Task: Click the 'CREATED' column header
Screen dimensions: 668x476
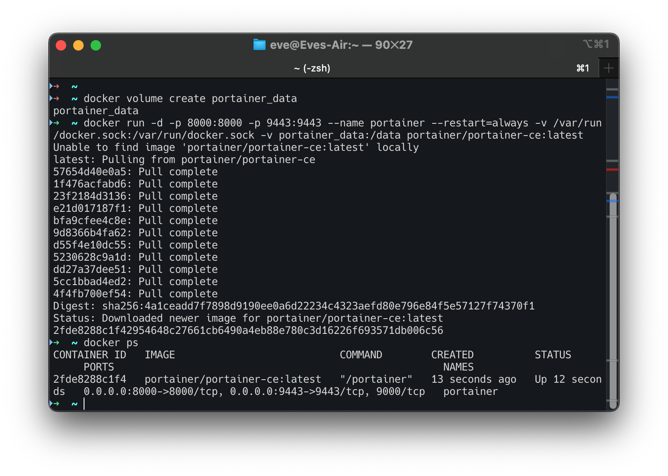Action: [452, 355]
